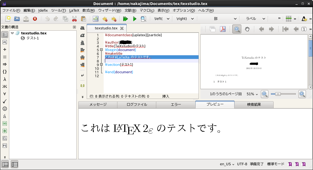Open the LaTeX menu
313x170 pixels.
tap(74, 10)
